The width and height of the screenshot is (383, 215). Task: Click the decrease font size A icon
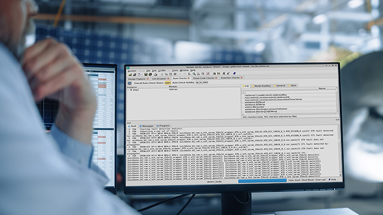224,73
